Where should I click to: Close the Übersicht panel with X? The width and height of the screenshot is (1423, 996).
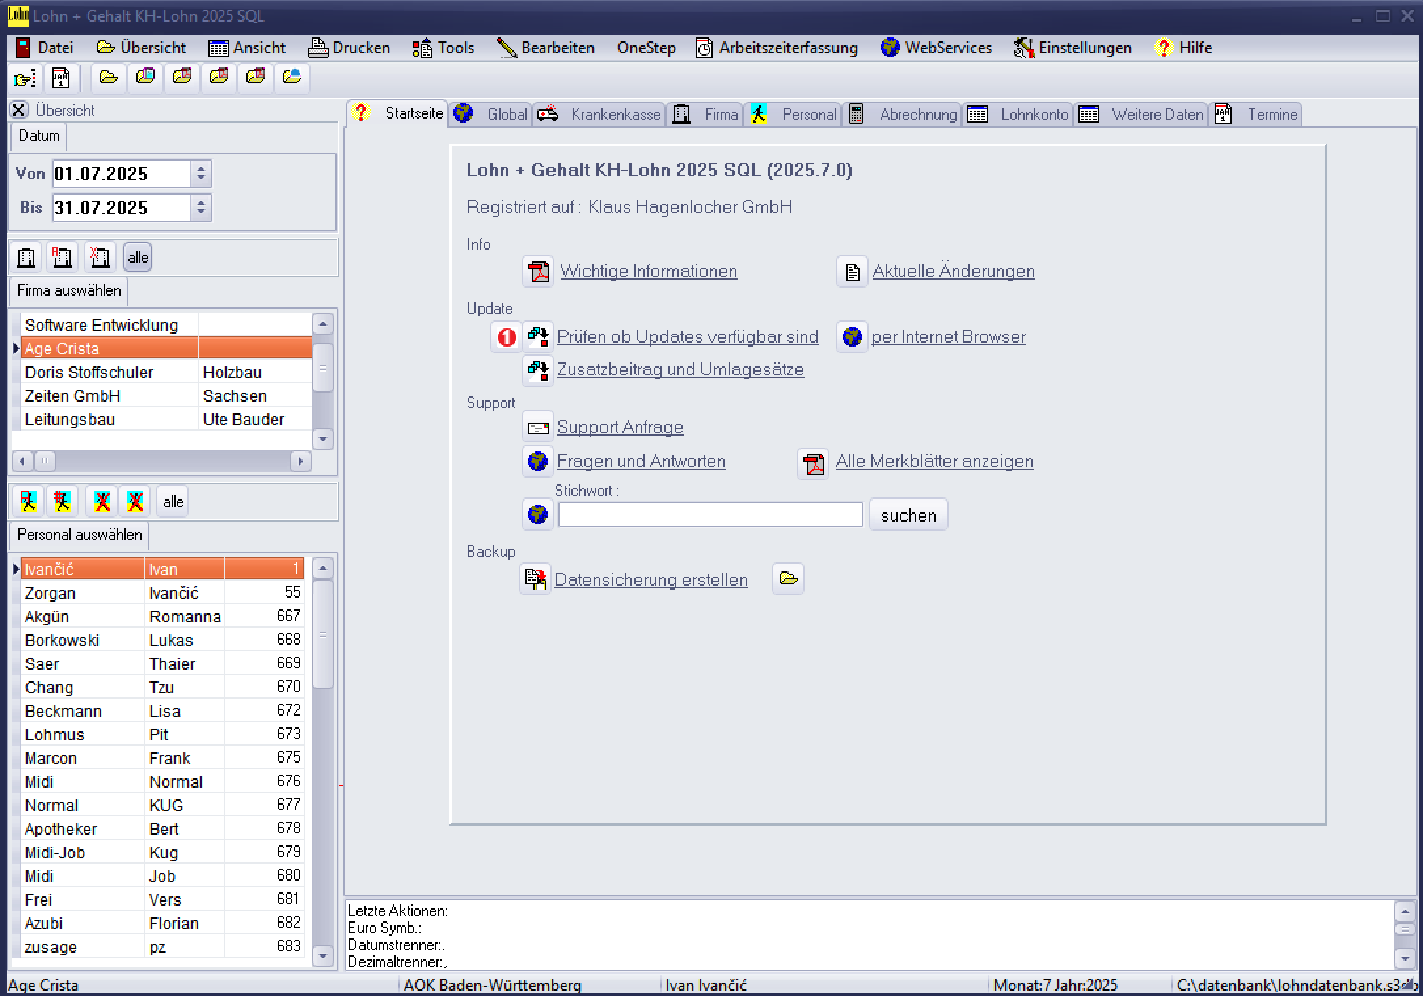[19, 110]
